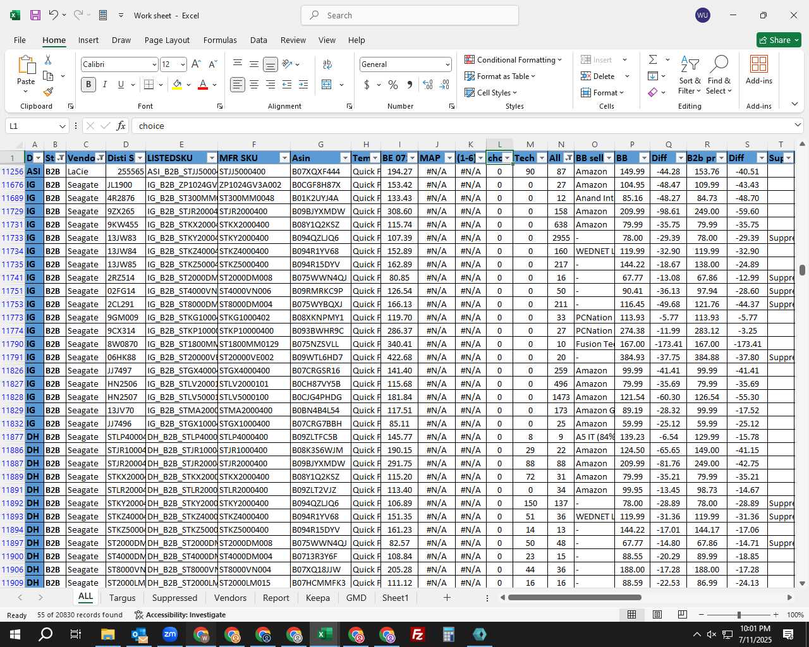This screenshot has height=647, width=809.
Task: Toggle italic formatting
Action: pos(105,85)
